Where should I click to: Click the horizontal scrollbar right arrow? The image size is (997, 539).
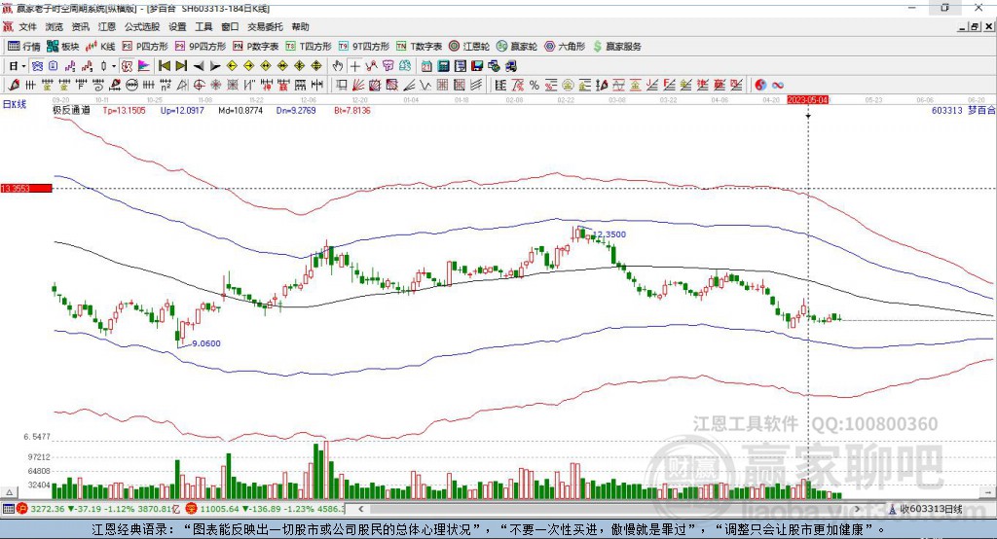pyautogui.click(x=857, y=509)
